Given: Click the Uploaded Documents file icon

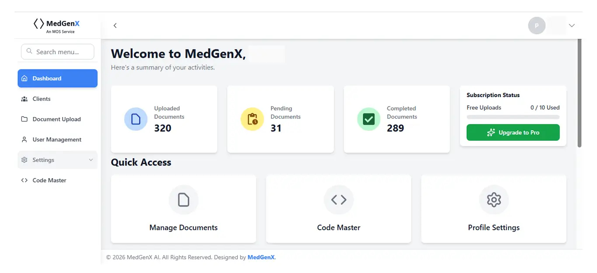Looking at the screenshot, I should (x=136, y=119).
